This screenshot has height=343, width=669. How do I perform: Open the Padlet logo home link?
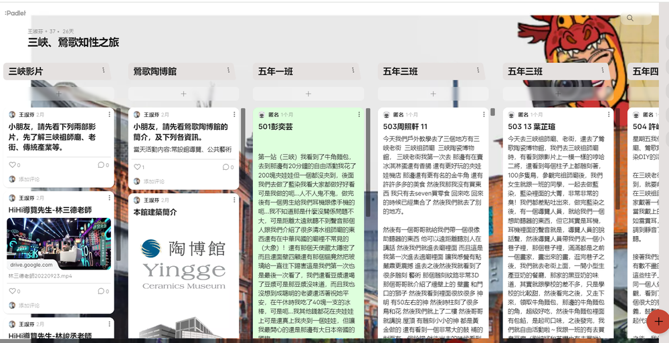coord(15,13)
